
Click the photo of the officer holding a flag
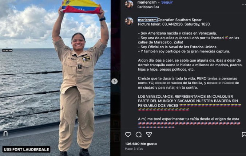tap(55, 78)
